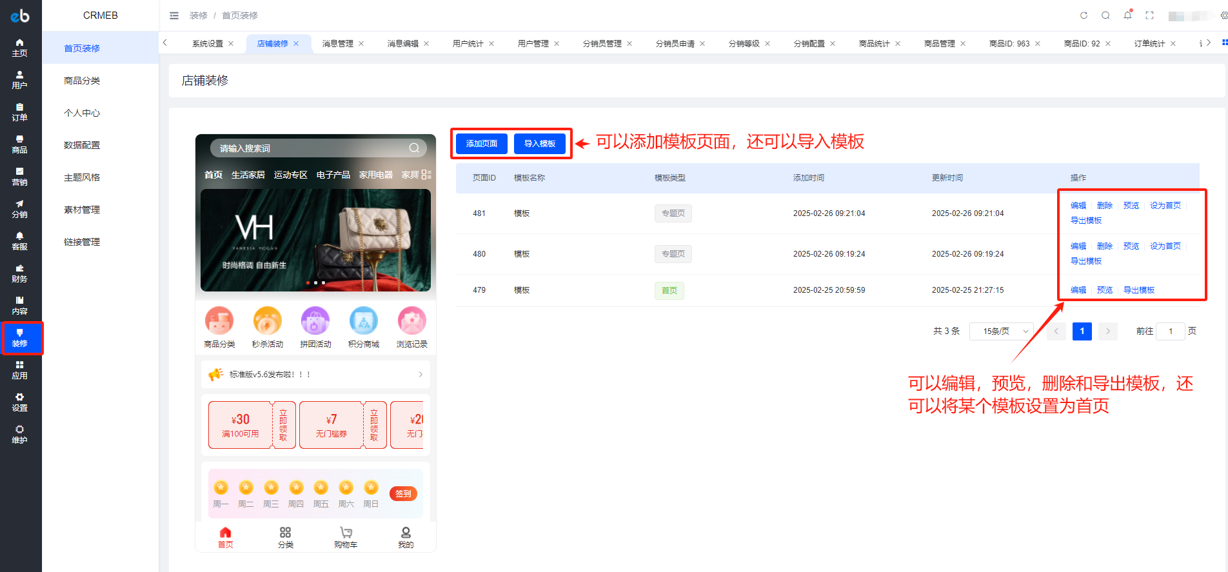
Task: Click 导出模板 link for template 479
Action: pos(1139,290)
